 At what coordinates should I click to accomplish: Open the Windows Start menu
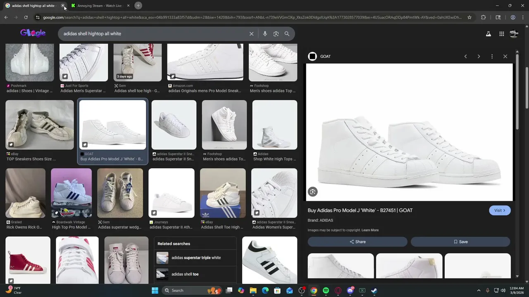[155, 290]
